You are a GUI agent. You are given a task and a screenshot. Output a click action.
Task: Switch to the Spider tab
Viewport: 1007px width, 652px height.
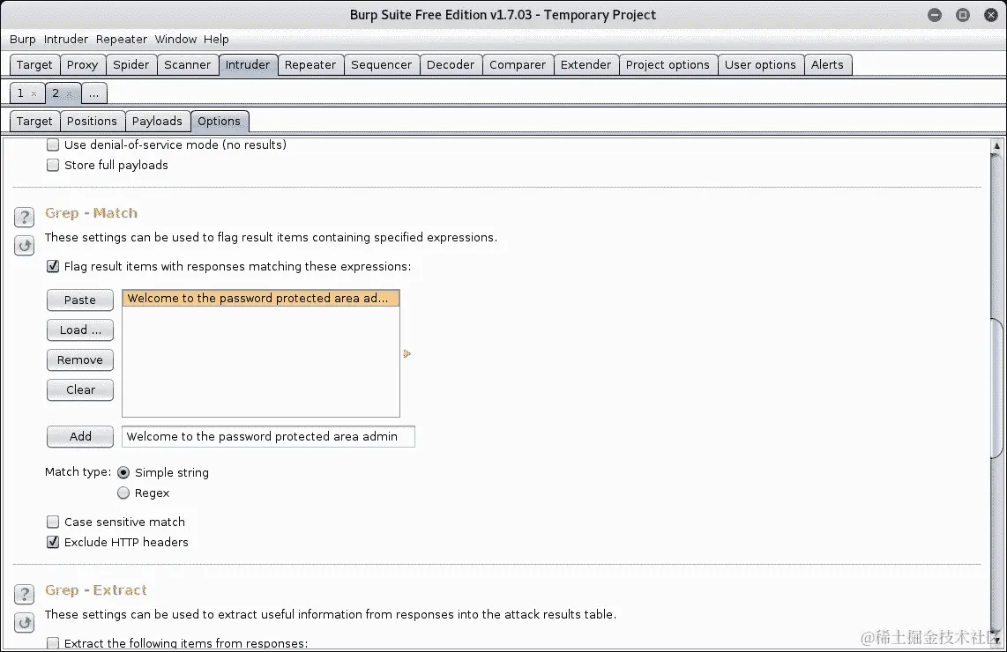click(131, 65)
